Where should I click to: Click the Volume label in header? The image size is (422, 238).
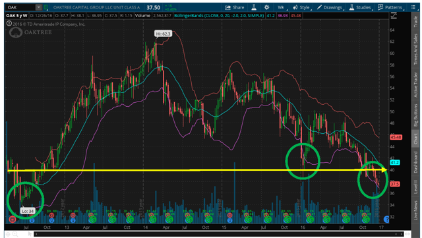pos(142,16)
